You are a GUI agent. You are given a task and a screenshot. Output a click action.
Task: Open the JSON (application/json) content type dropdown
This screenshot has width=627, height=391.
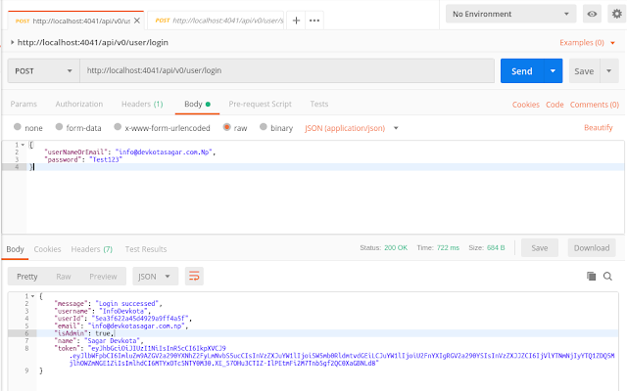pos(352,128)
